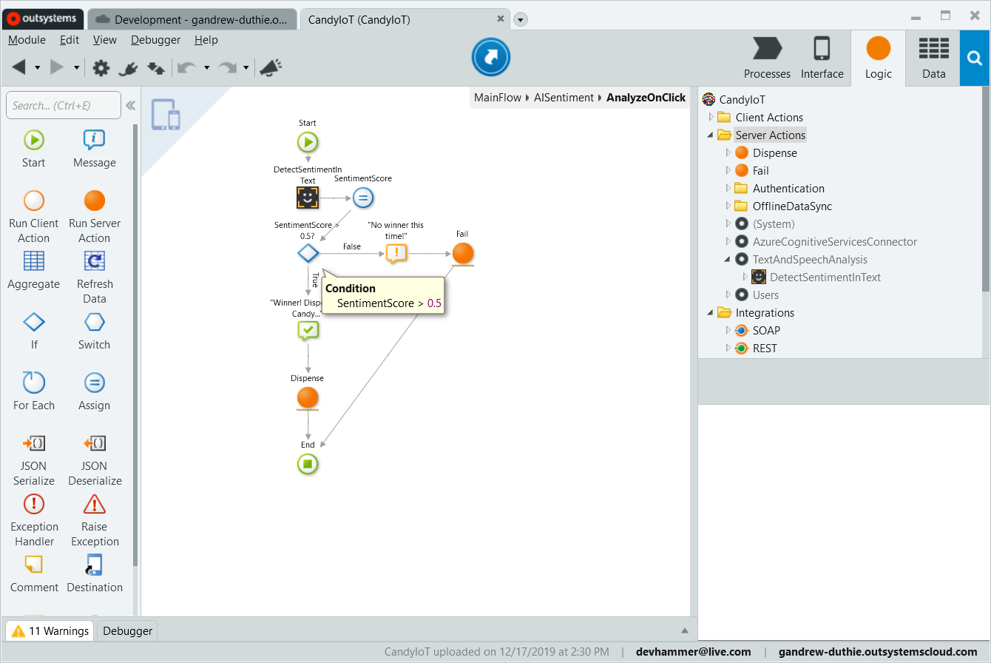Switch to the Data tab
Image resolution: width=991 pixels, height=663 pixels.
(x=934, y=58)
